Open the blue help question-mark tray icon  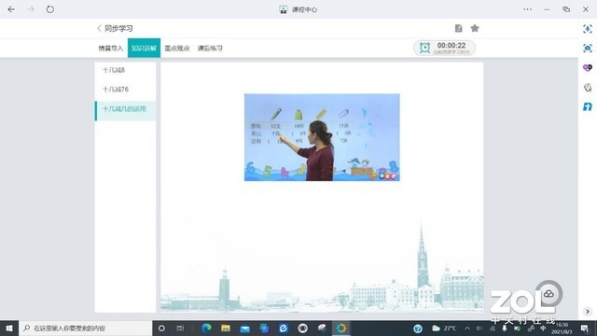tap(418, 329)
